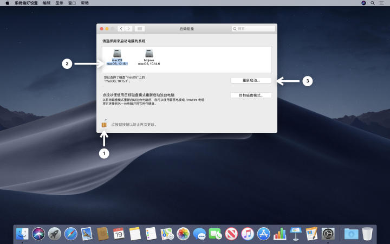This screenshot has width=390, height=244.
Task: Go forward with the toolbar forward arrow
Action: [x=128, y=29]
